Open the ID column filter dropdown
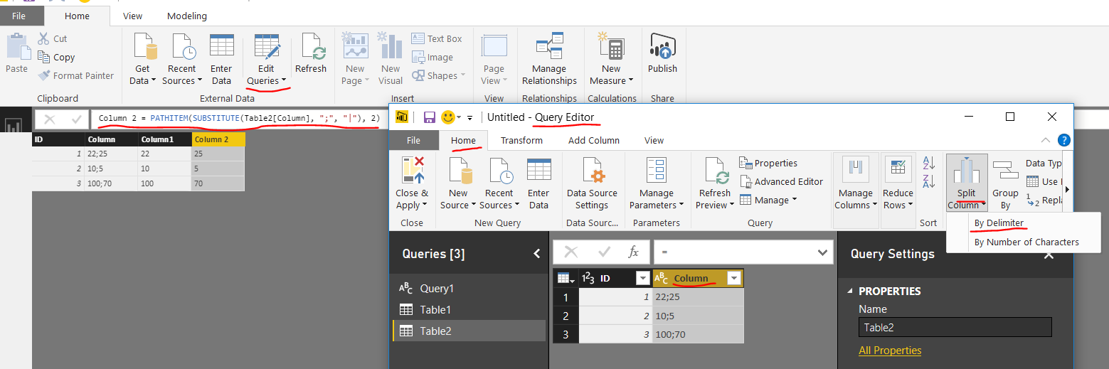This screenshot has width=1109, height=369. pyautogui.click(x=642, y=279)
